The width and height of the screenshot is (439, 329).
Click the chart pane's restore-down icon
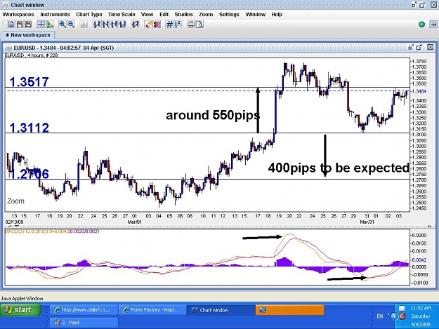coord(411,47)
